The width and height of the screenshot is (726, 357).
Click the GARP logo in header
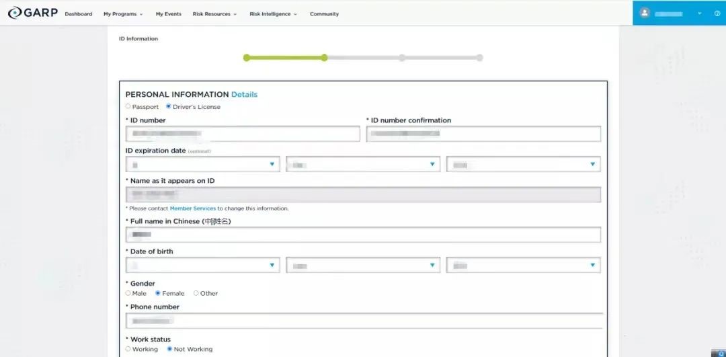click(32, 13)
